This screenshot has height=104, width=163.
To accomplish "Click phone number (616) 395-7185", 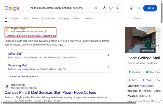I will coord(143,96).
